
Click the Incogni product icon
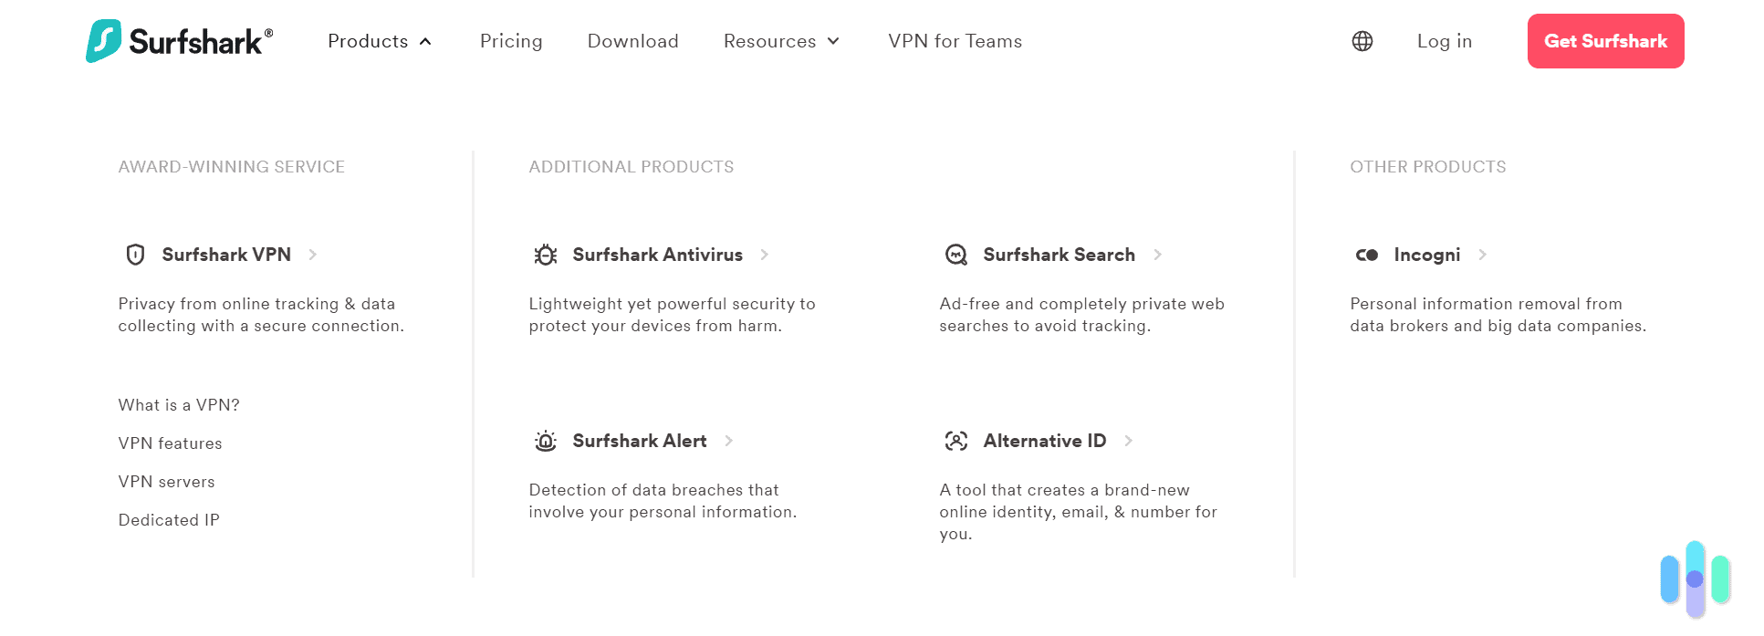tap(1366, 255)
